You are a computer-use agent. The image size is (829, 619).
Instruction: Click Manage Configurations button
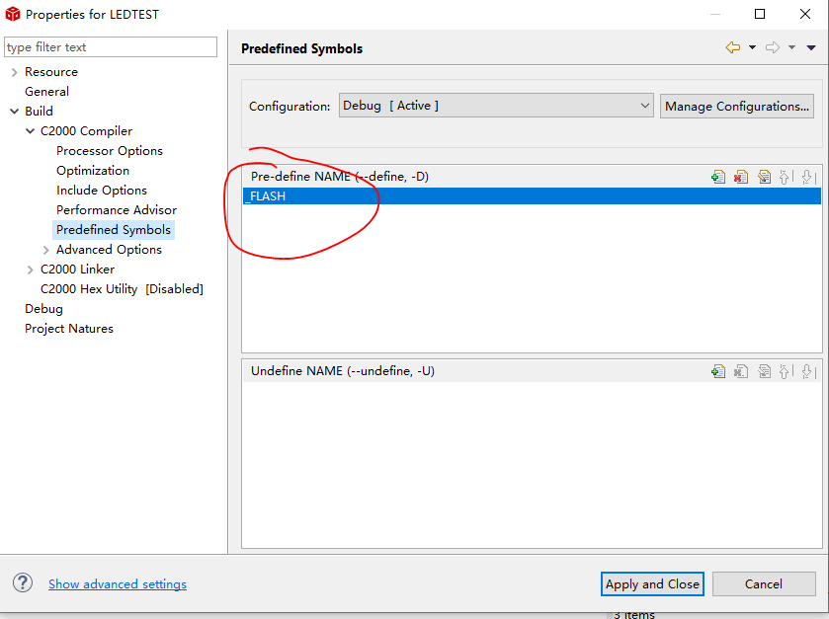pyautogui.click(x=737, y=106)
